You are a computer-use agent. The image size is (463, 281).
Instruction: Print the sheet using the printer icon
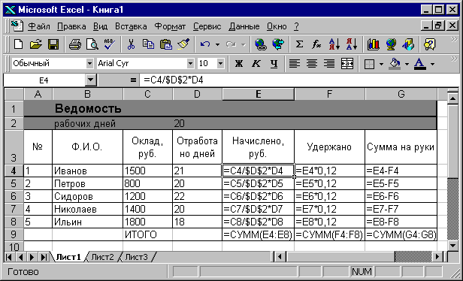point(74,44)
